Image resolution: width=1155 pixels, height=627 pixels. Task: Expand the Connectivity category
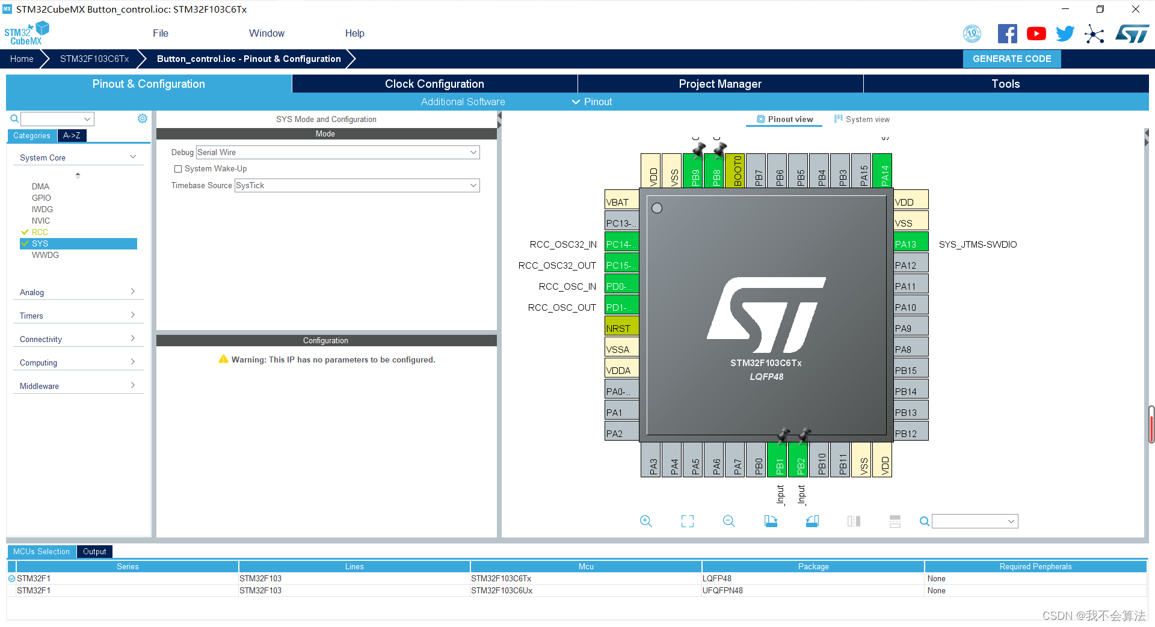point(78,339)
